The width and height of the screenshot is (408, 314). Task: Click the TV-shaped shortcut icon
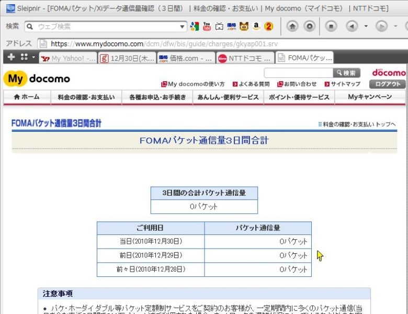pos(219,26)
